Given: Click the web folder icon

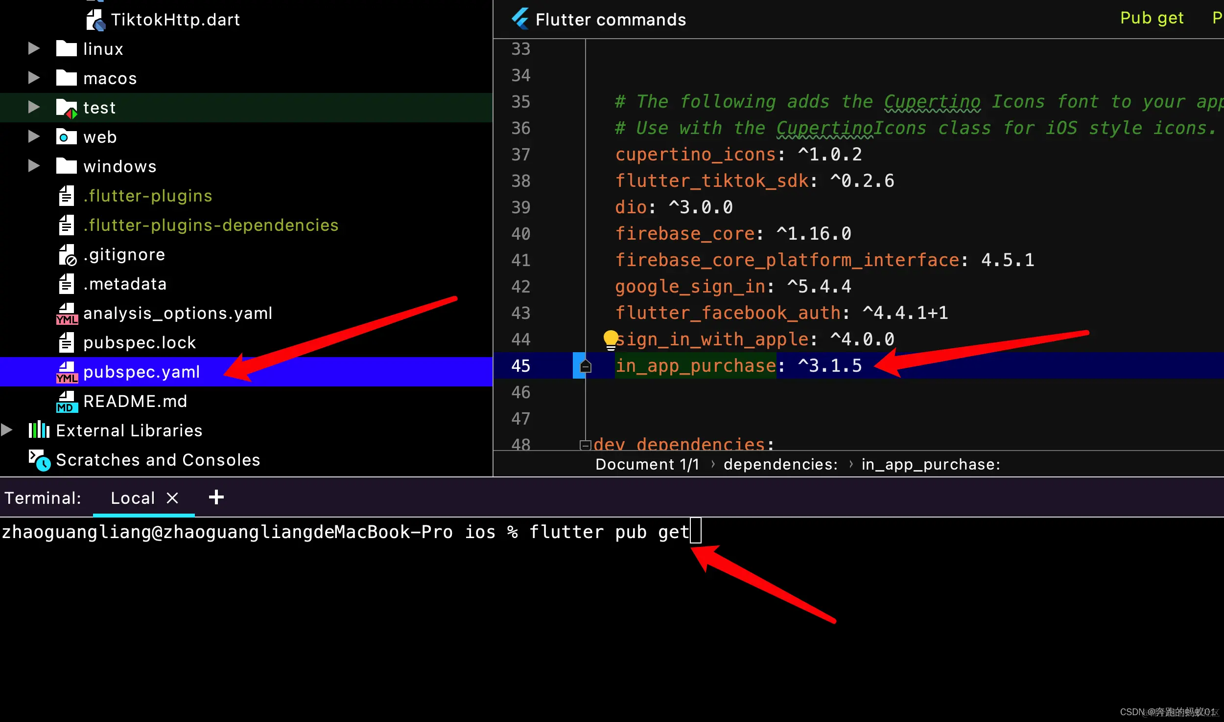Looking at the screenshot, I should (x=66, y=137).
